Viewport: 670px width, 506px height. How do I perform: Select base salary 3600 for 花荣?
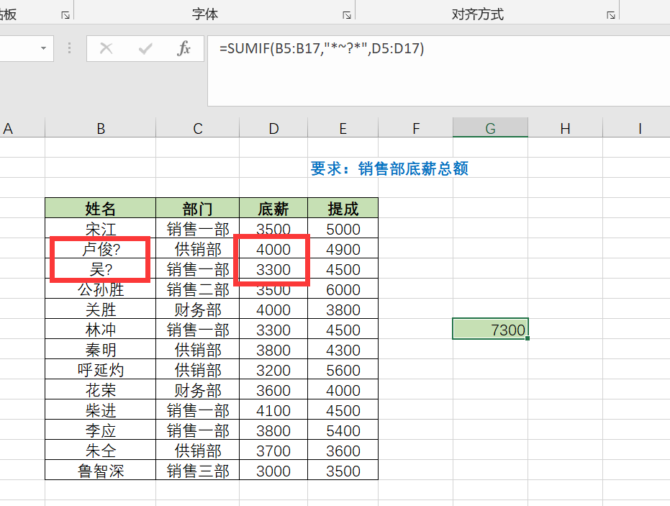pyautogui.click(x=273, y=389)
